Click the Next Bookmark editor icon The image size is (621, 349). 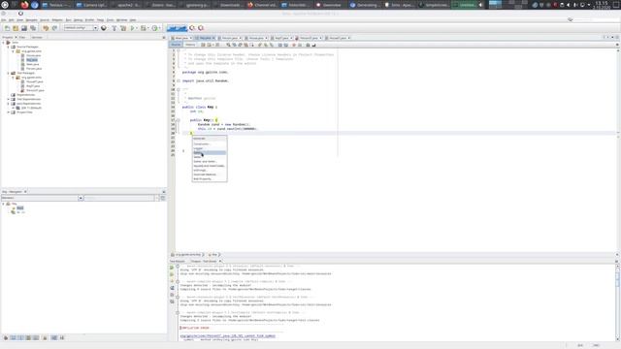(266, 46)
